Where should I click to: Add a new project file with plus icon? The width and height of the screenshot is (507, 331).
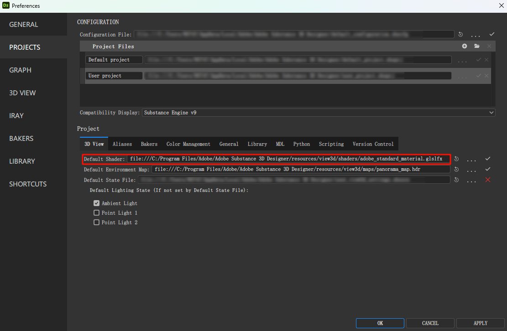click(465, 46)
